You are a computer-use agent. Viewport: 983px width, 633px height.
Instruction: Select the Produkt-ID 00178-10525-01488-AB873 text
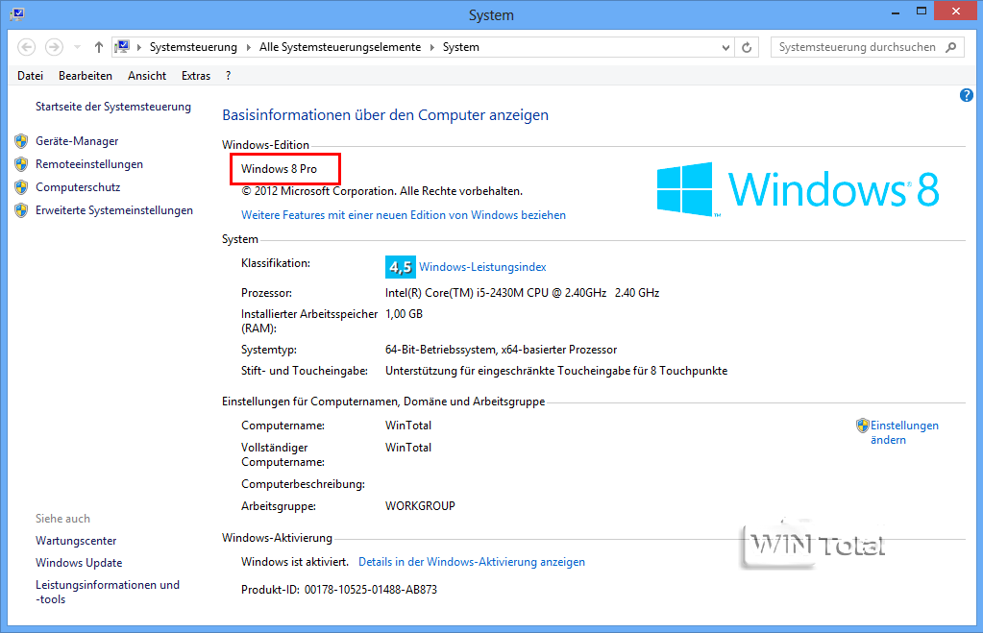pyautogui.click(x=339, y=590)
